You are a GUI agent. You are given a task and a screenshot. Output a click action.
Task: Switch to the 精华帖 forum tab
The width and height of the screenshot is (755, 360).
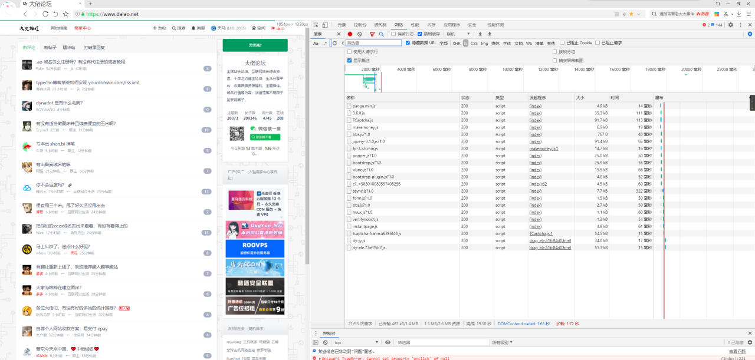click(69, 47)
